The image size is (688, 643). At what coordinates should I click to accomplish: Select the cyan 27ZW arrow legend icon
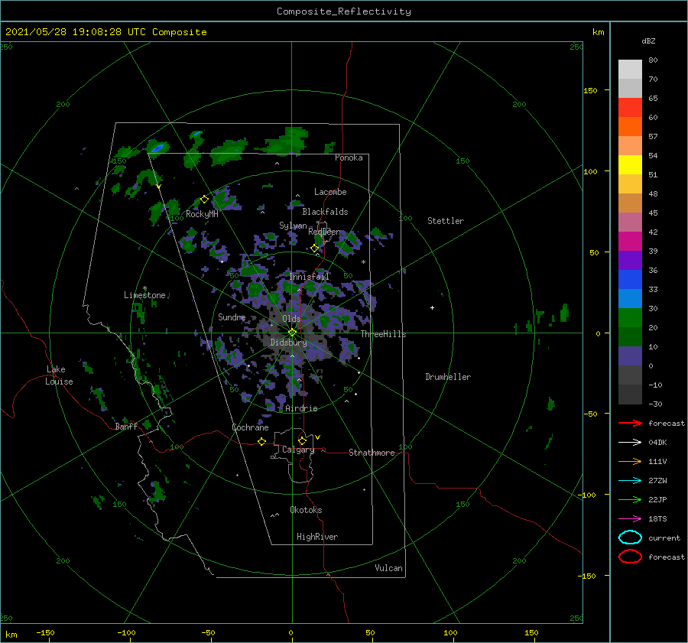(x=630, y=481)
